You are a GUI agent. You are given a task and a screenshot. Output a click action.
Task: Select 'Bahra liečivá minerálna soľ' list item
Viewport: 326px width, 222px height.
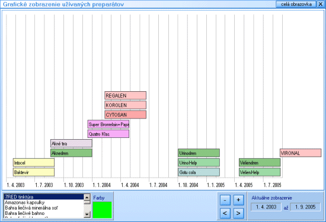pyautogui.click(x=44, y=208)
